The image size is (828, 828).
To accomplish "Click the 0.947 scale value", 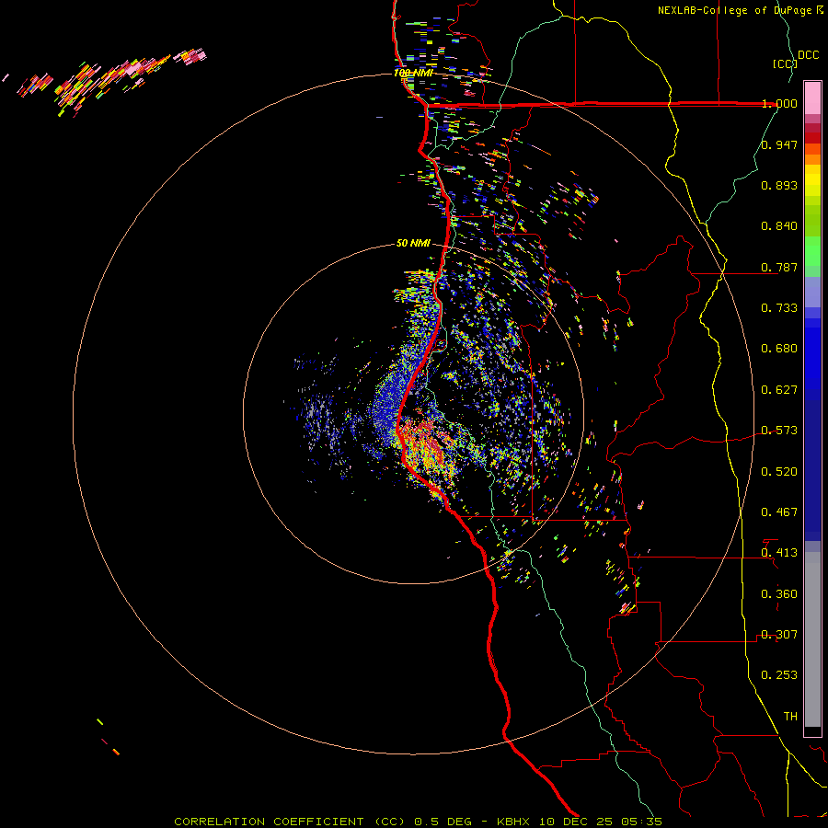I will [x=779, y=144].
